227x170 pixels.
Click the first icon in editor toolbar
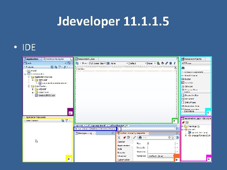[77, 63]
